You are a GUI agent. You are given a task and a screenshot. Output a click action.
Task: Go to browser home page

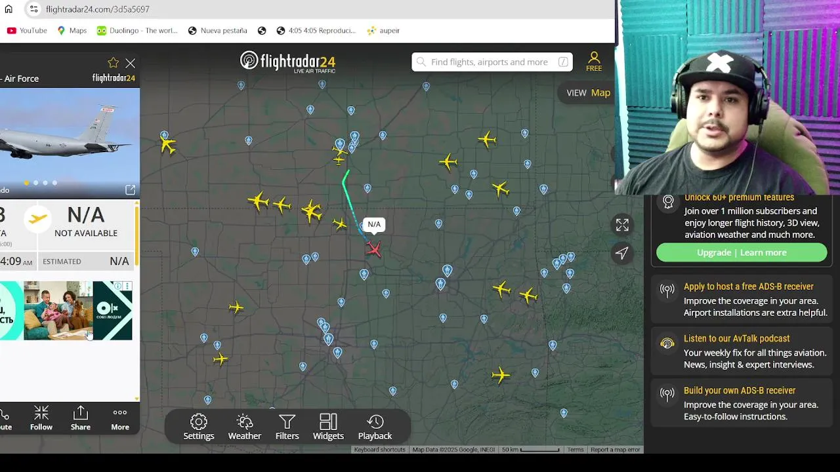tap(9, 9)
